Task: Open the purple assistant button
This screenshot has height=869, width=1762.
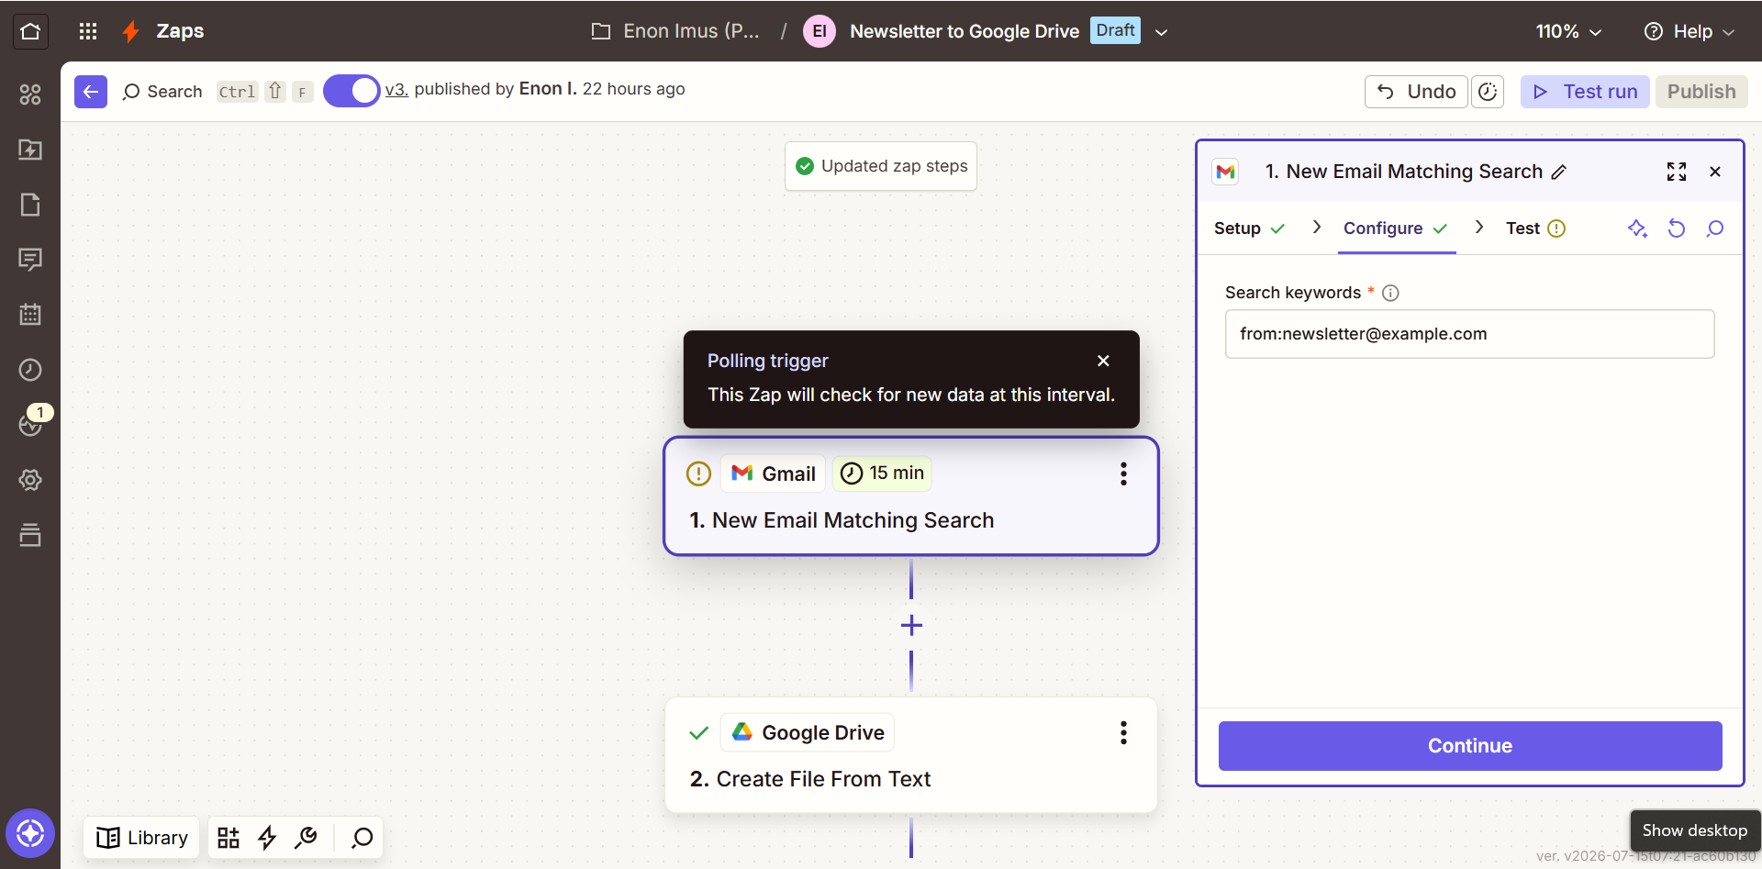Action: pyautogui.click(x=30, y=833)
